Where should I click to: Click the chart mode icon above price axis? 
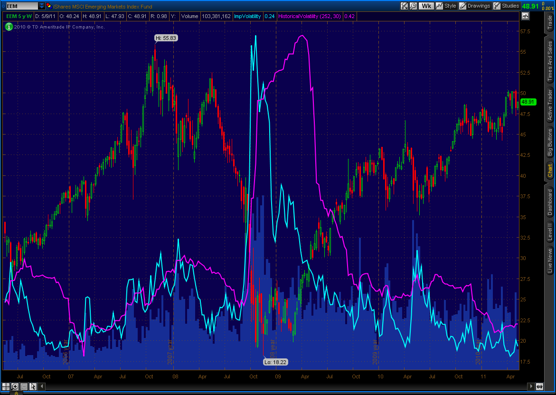click(x=525, y=16)
